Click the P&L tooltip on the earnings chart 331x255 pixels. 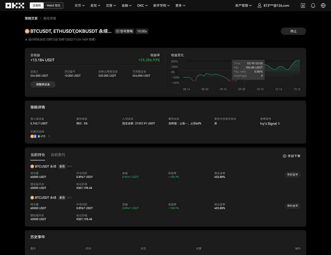pos(248,69)
